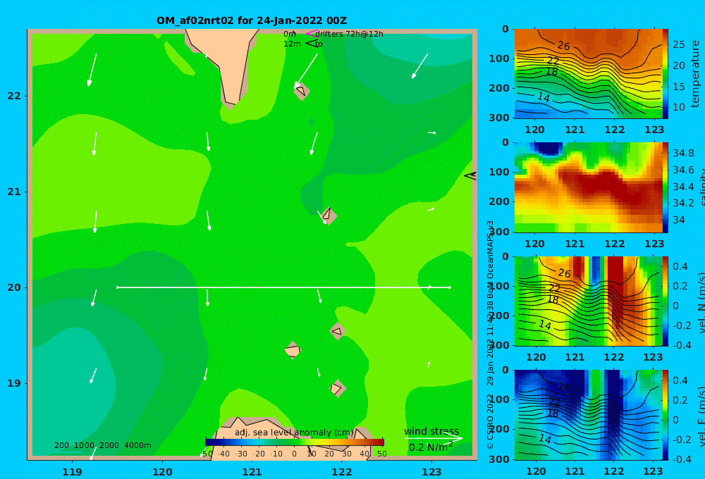Screen dimensions: 705x479
Task: Click the 26 contour label in temperature panel
Action: pyautogui.click(x=564, y=46)
